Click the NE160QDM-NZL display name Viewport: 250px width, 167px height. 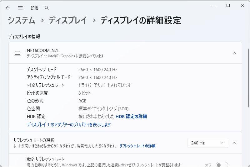pyautogui.click(x=43, y=50)
